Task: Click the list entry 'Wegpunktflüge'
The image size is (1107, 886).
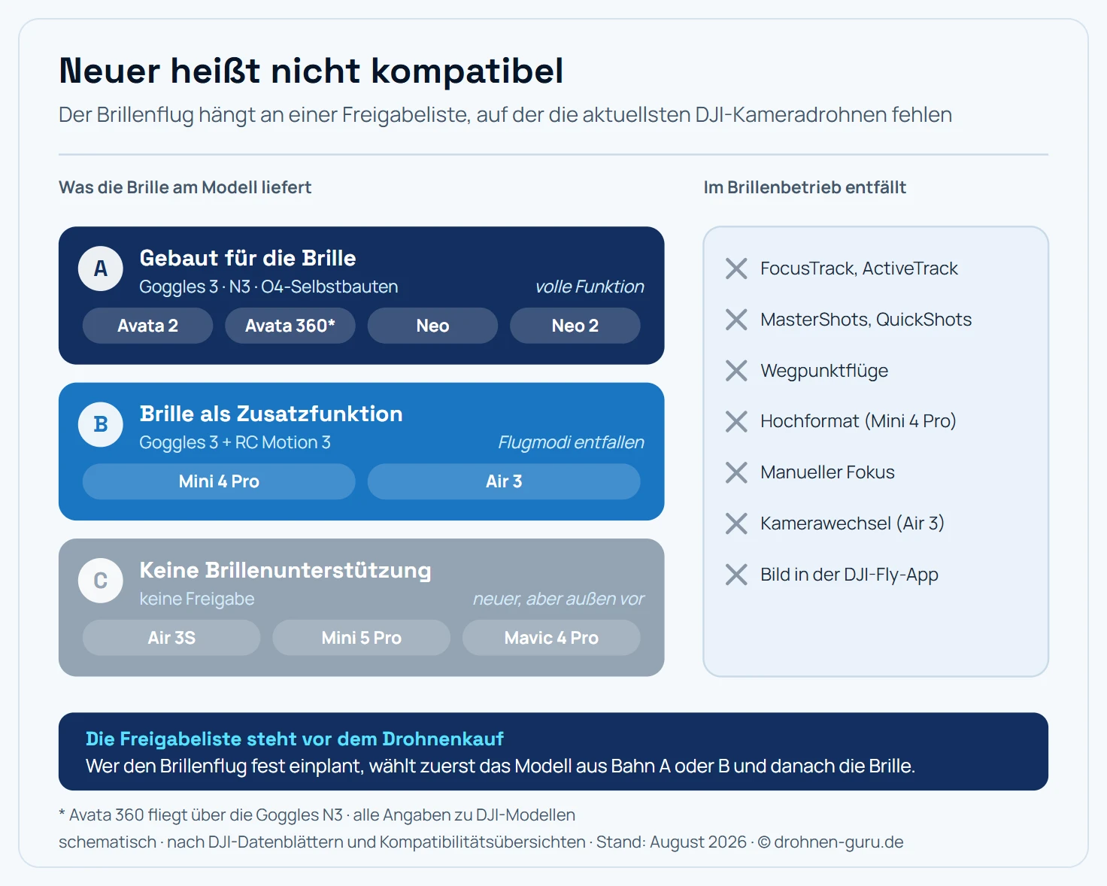Action: pos(824,371)
